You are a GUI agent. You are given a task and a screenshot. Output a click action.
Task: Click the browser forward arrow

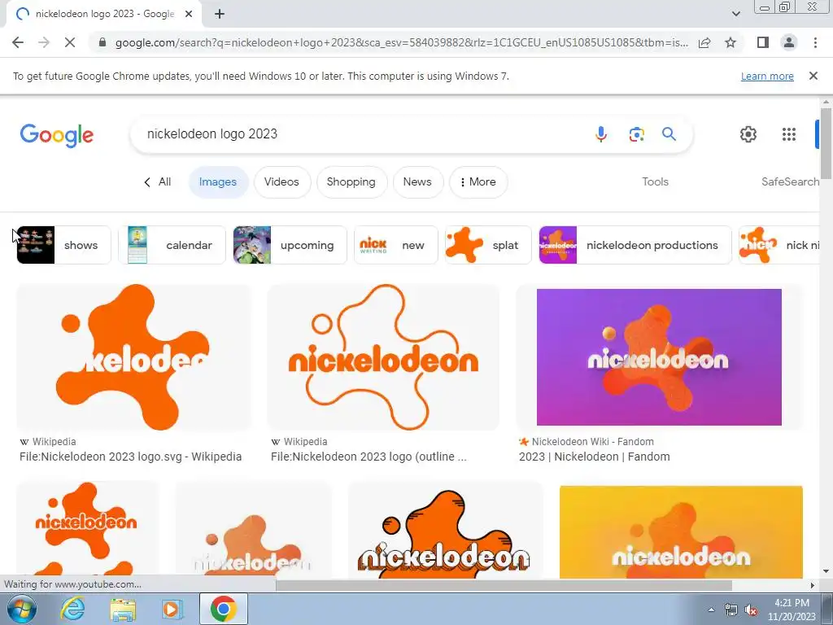pos(44,42)
